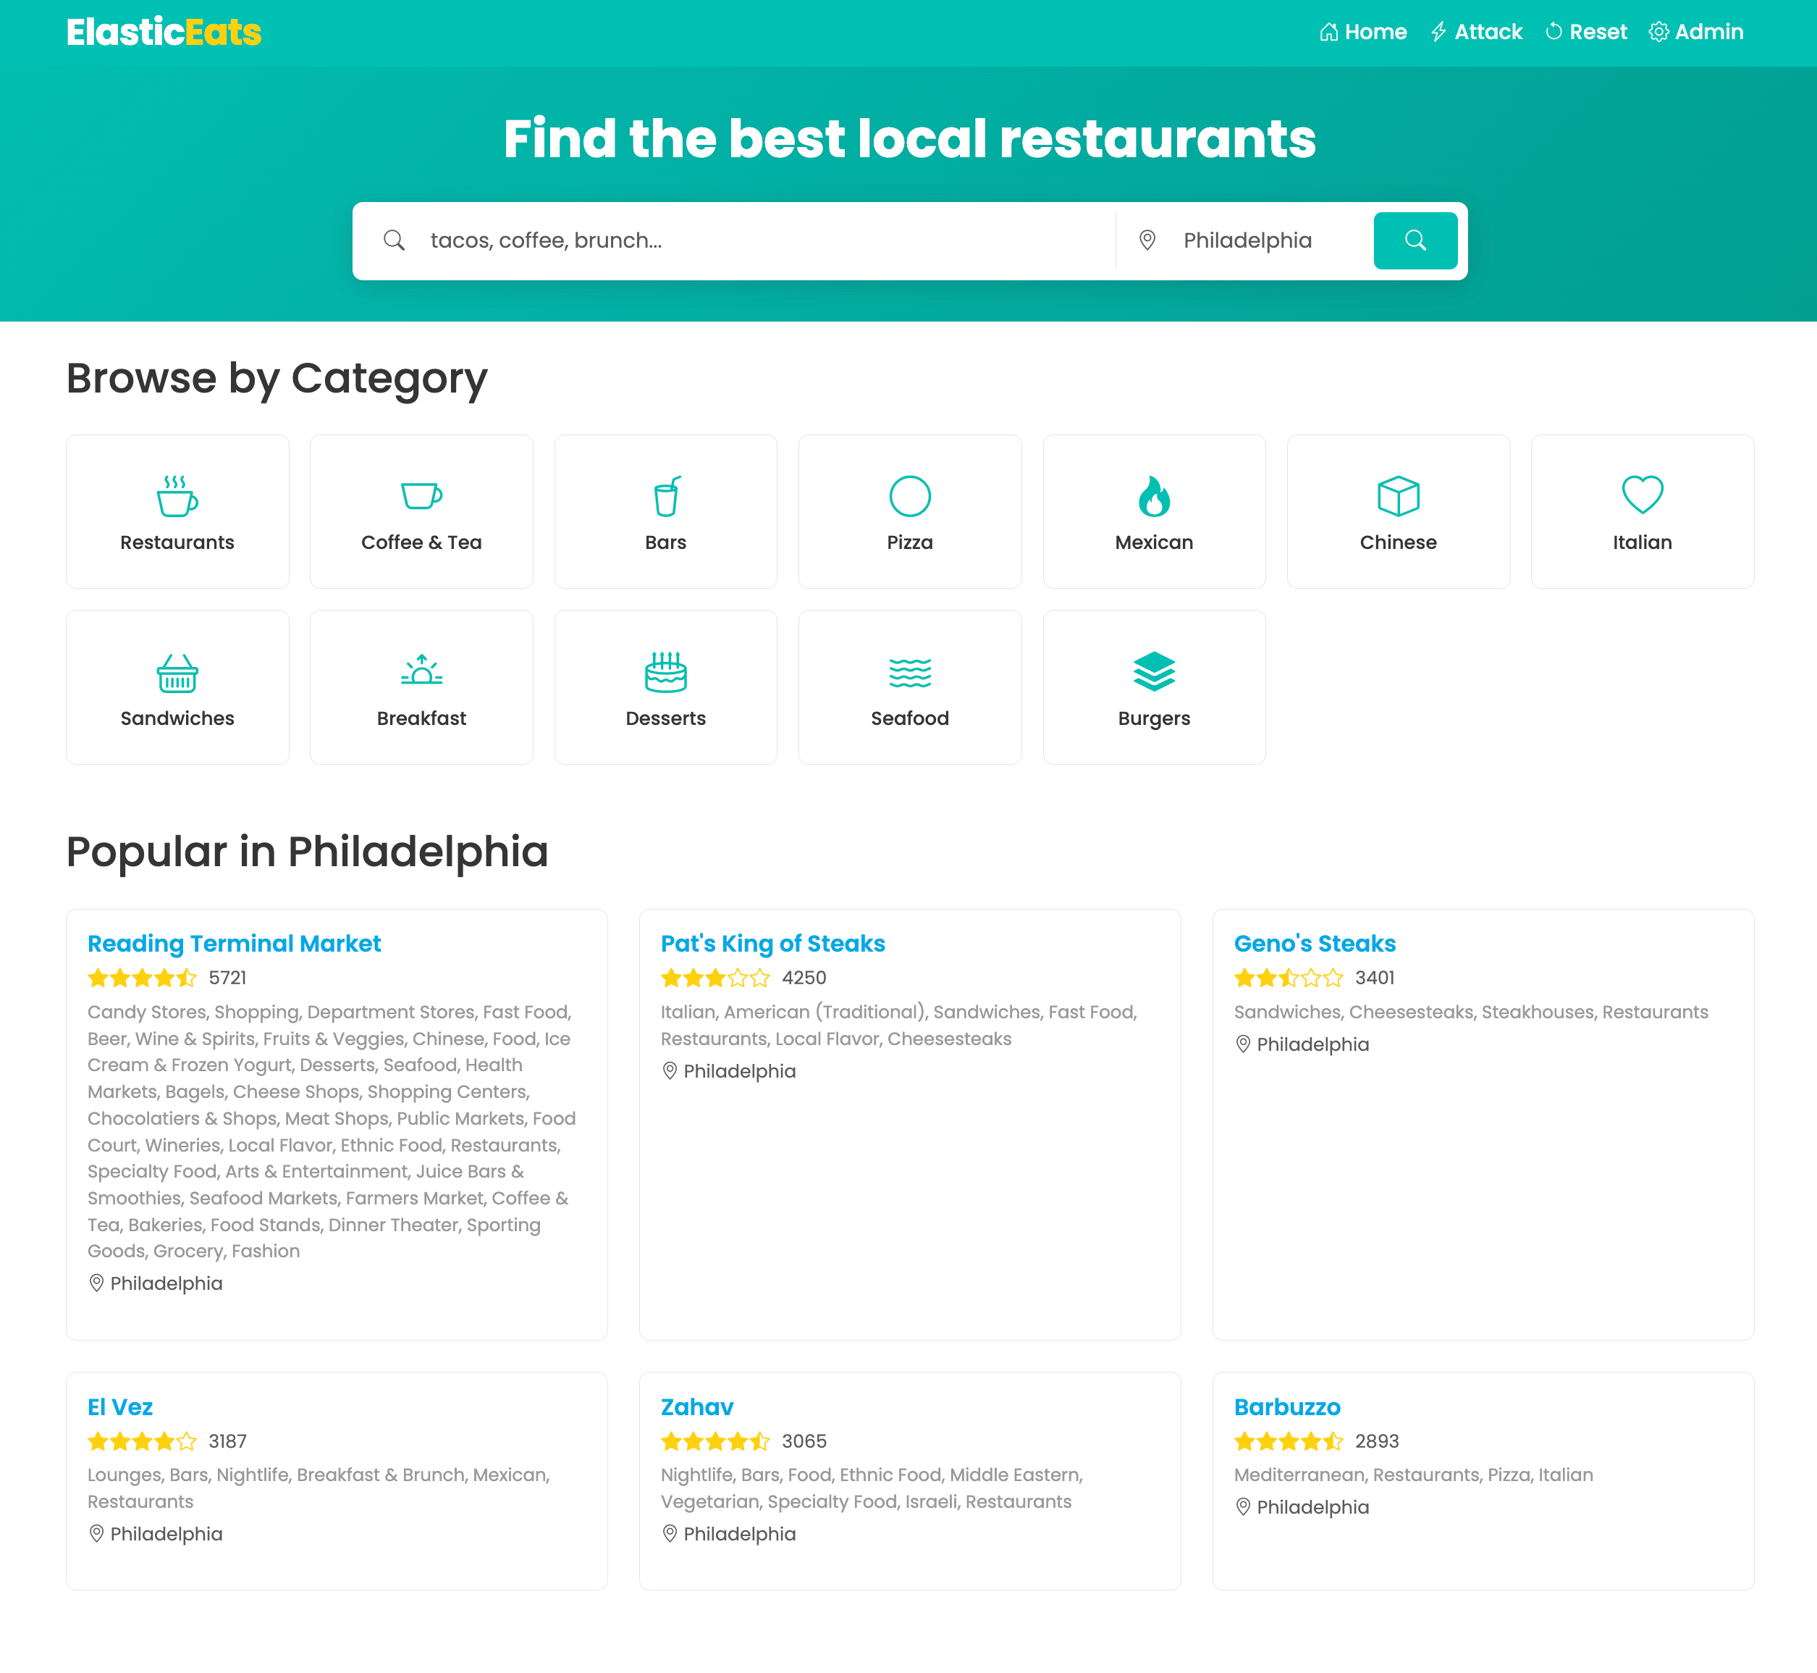Screen dimensions: 1817x1673
Task: Go to the Attack menu item
Action: pyautogui.click(x=1476, y=33)
